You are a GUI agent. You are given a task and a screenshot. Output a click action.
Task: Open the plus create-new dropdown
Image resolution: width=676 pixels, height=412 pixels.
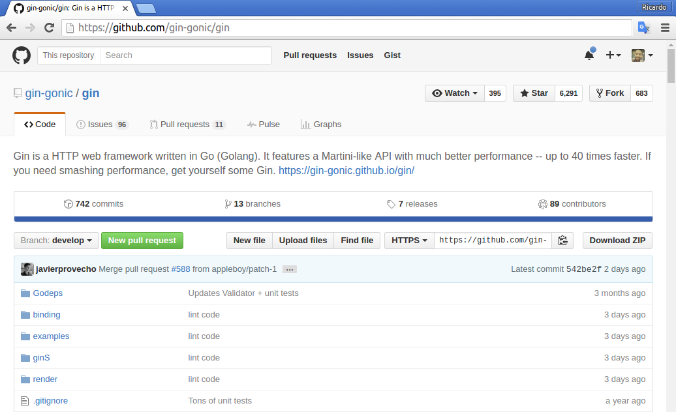613,55
